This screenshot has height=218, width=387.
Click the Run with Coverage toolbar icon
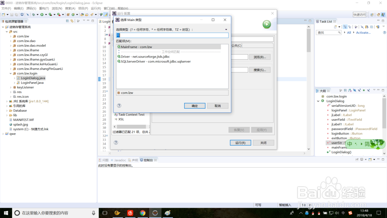pyautogui.click(x=50, y=15)
